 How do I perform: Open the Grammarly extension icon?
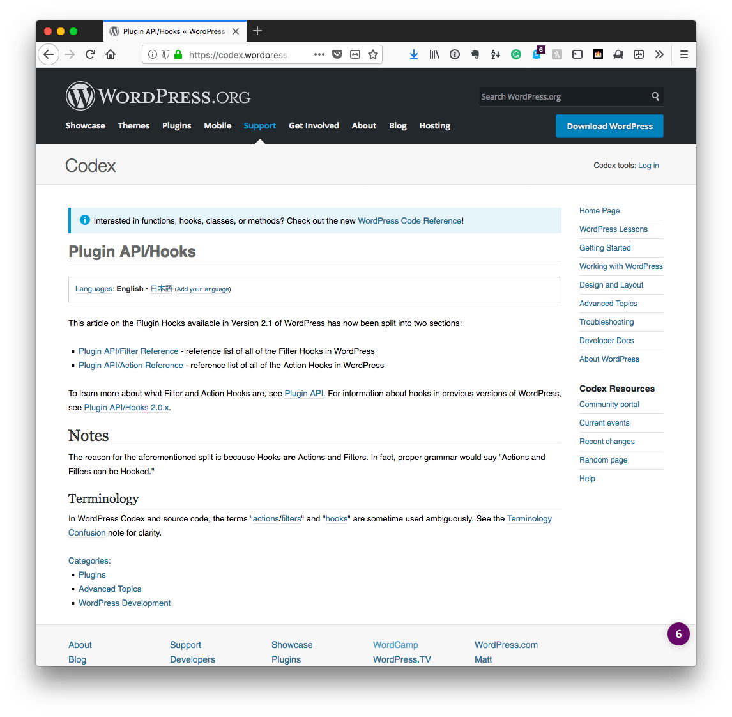(x=515, y=54)
